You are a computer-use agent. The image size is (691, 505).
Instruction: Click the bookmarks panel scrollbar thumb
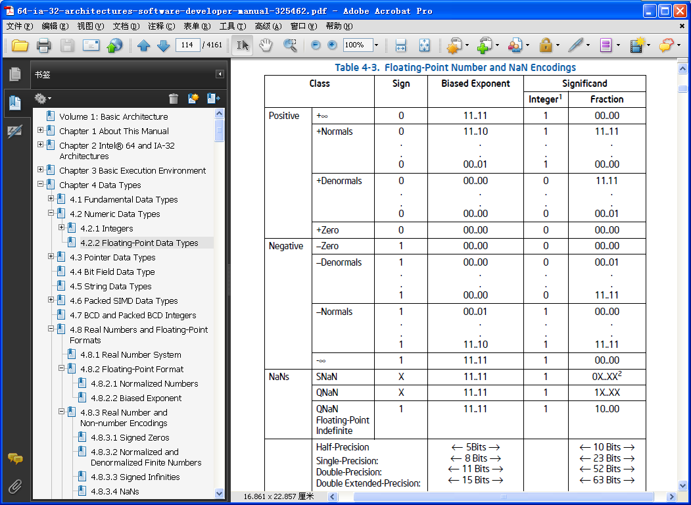pos(219,130)
